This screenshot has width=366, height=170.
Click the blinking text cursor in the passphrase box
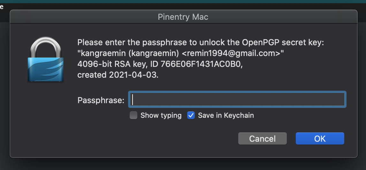[x=133, y=100]
